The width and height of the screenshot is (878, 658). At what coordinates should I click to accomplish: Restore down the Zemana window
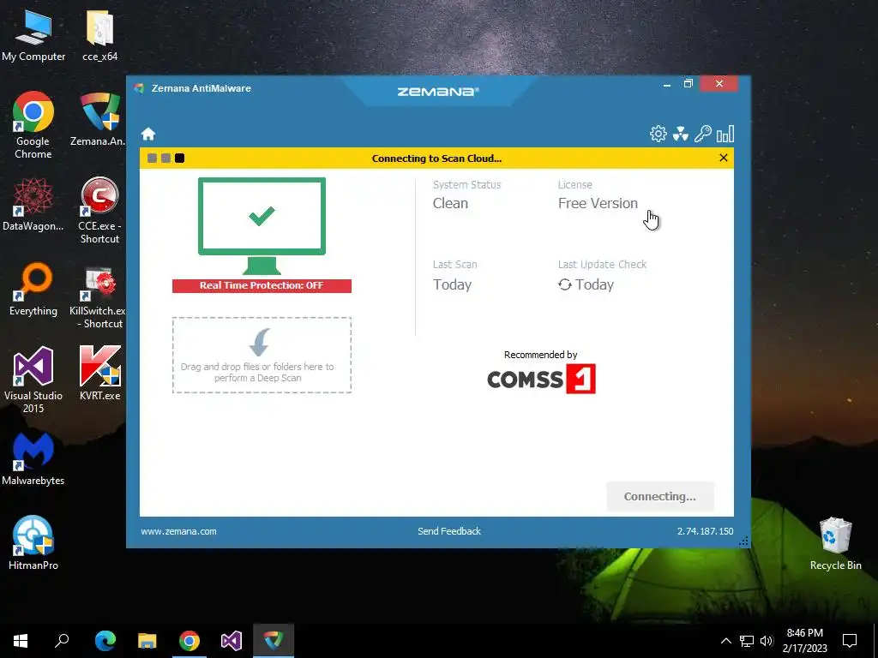[x=689, y=84]
